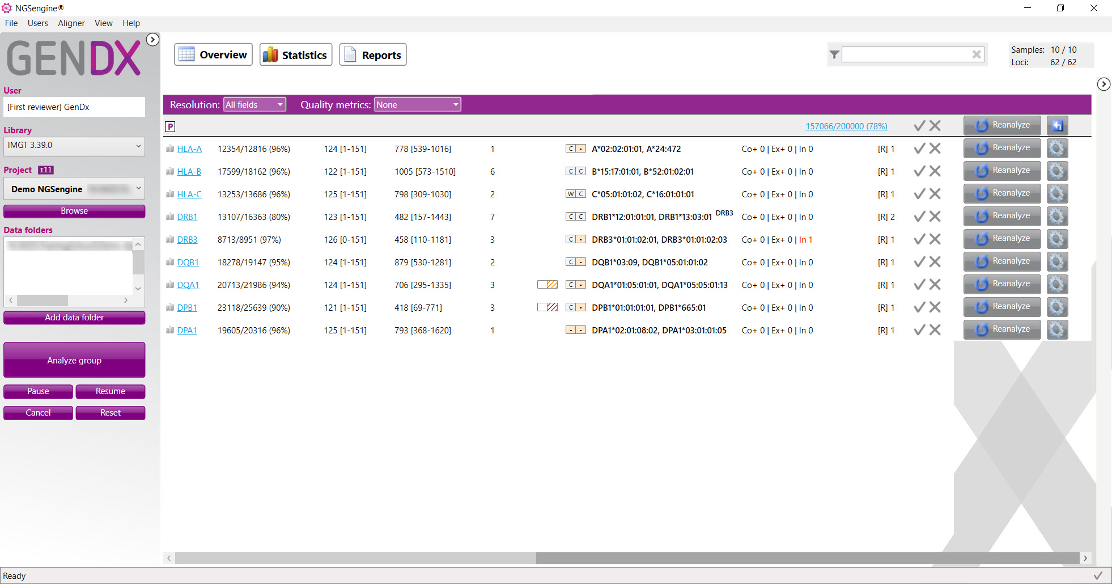Click the Data folders horizontal scrollbar thumb
Screen dimensions: 1112x584
pos(43,300)
